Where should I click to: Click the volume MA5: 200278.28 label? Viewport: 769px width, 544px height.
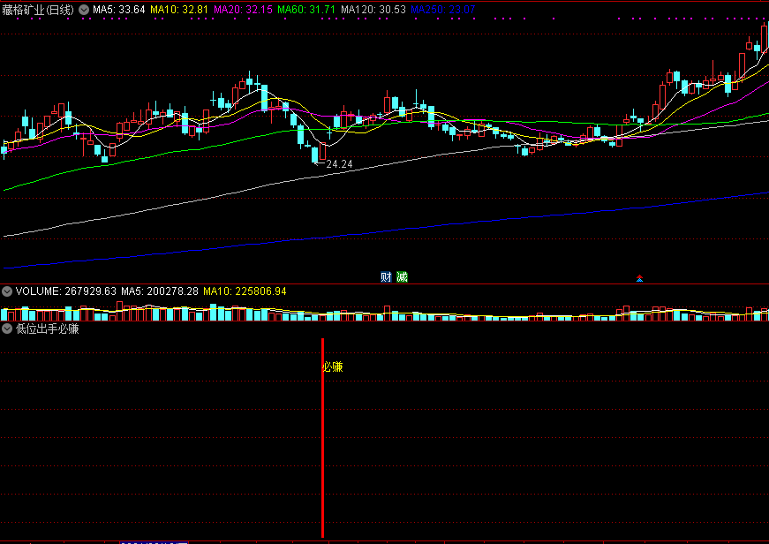click(160, 291)
